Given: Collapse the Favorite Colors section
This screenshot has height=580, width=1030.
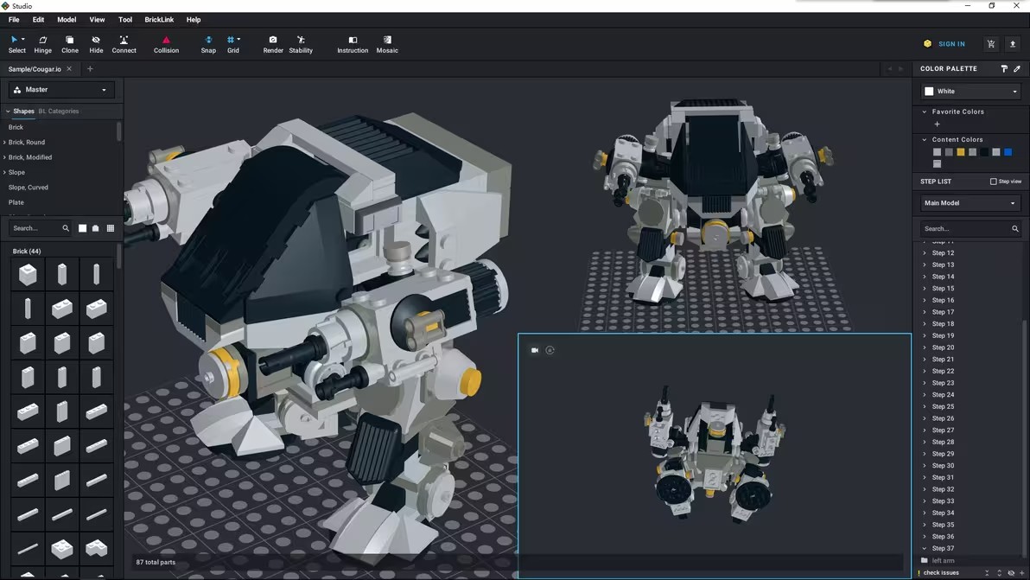Looking at the screenshot, I should (925, 112).
